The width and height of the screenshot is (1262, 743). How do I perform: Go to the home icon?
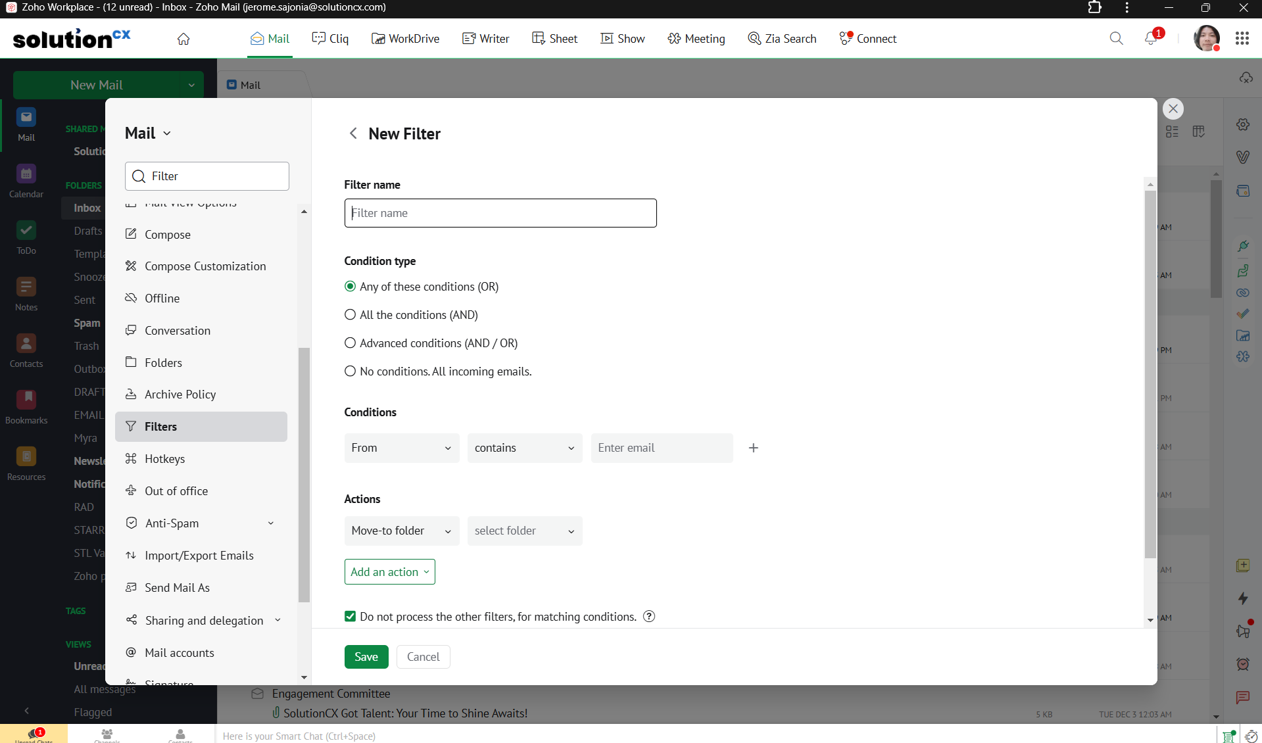coord(183,39)
